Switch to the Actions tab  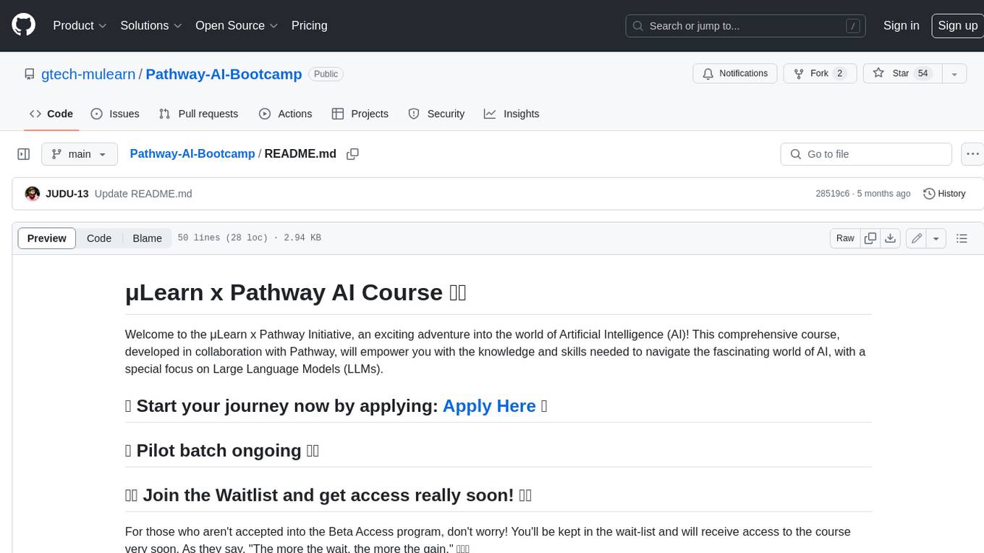pos(286,114)
